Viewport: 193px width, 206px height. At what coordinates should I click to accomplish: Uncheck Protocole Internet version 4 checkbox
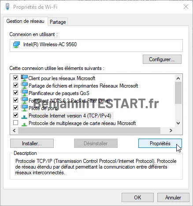[15, 115]
